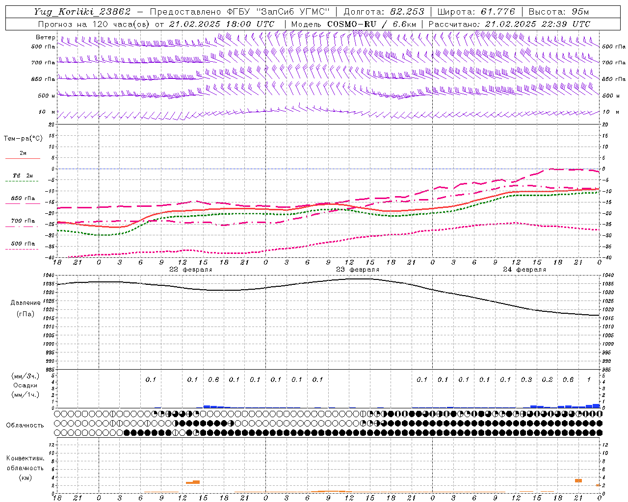Viewport: 628px width, 502px height.
Task: Click the dash-dot line sample under the 700 гПа legend
Action: click(x=23, y=226)
